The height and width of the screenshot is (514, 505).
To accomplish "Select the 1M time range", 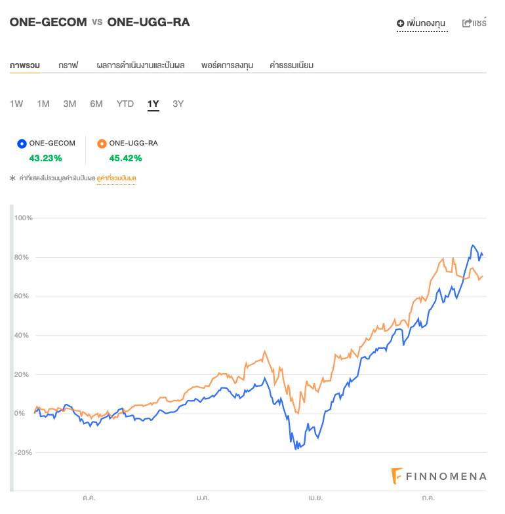I will 43,104.
